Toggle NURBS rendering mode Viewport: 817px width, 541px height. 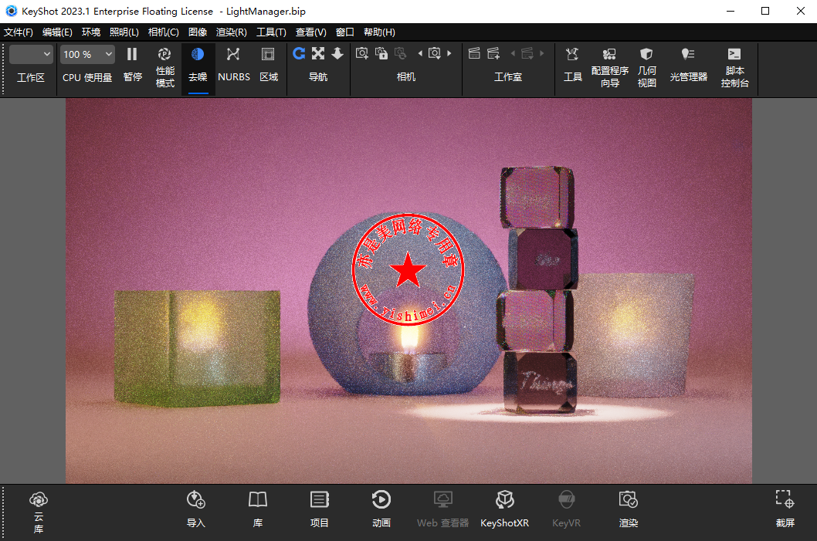coord(233,65)
